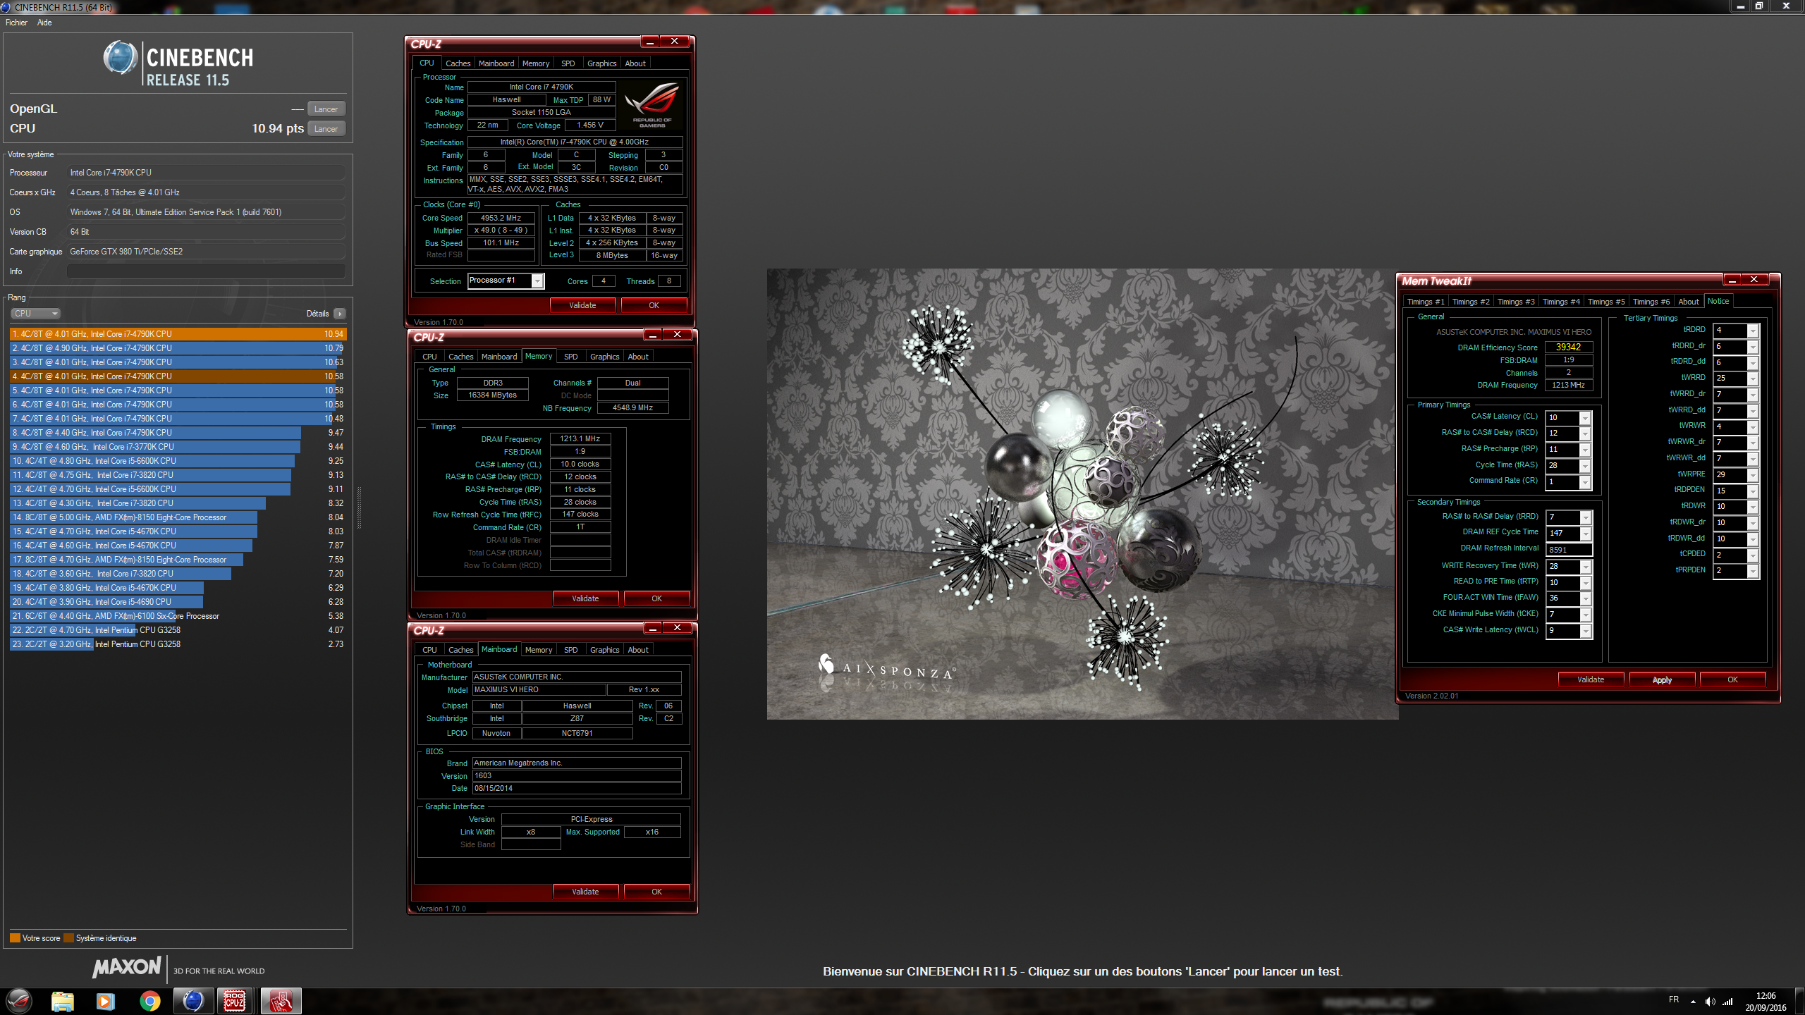The width and height of the screenshot is (1805, 1015).
Task: Click OK in CPU-Z Memory window
Action: 656,598
